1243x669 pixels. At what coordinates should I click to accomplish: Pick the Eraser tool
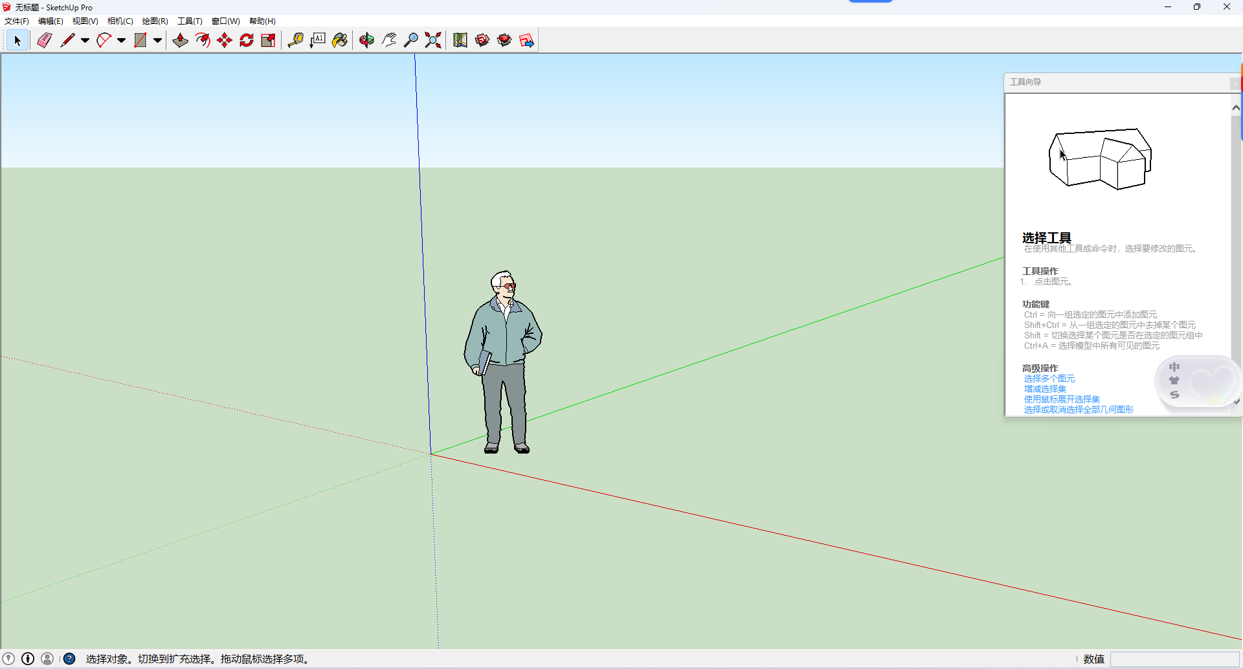pos(43,39)
